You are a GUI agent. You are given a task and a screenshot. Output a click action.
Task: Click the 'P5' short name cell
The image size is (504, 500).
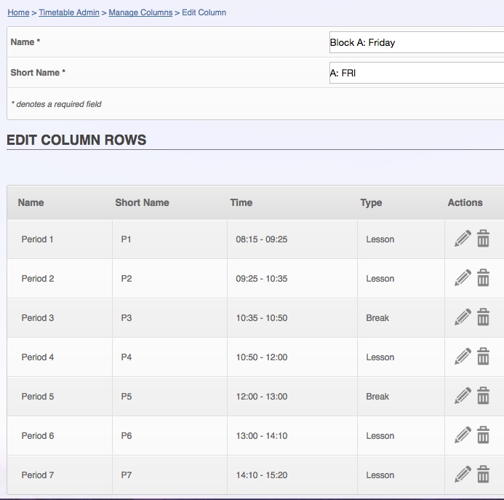(169, 396)
